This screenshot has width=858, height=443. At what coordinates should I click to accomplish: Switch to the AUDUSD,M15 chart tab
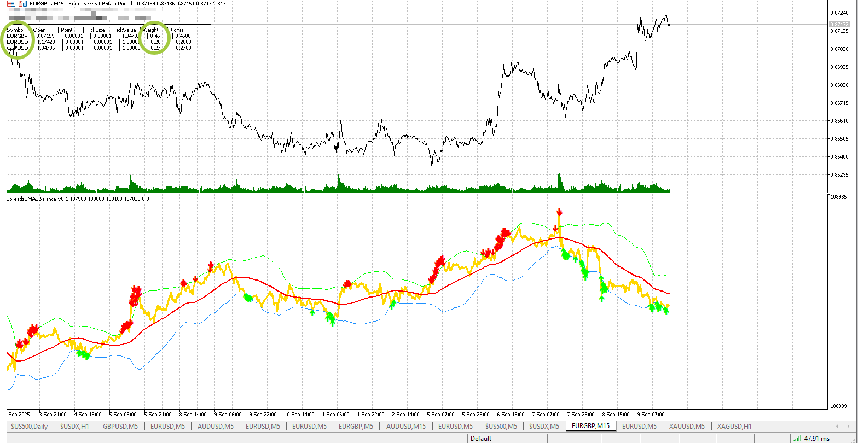406,426
